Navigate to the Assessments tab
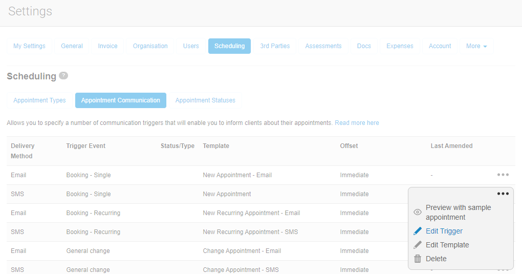 click(x=323, y=46)
